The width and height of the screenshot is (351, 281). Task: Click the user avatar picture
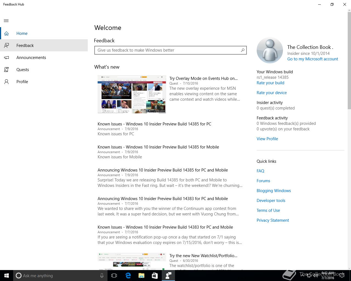tap(270, 50)
